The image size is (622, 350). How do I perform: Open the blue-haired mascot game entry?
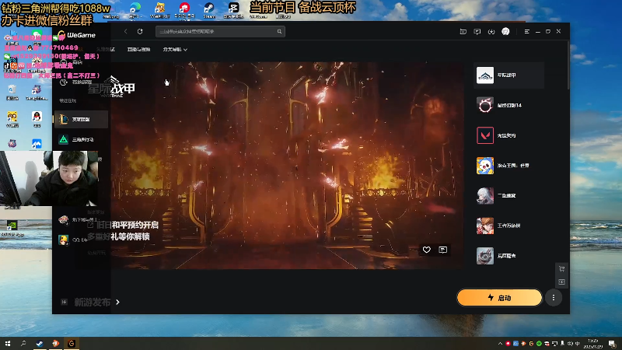click(x=510, y=166)
